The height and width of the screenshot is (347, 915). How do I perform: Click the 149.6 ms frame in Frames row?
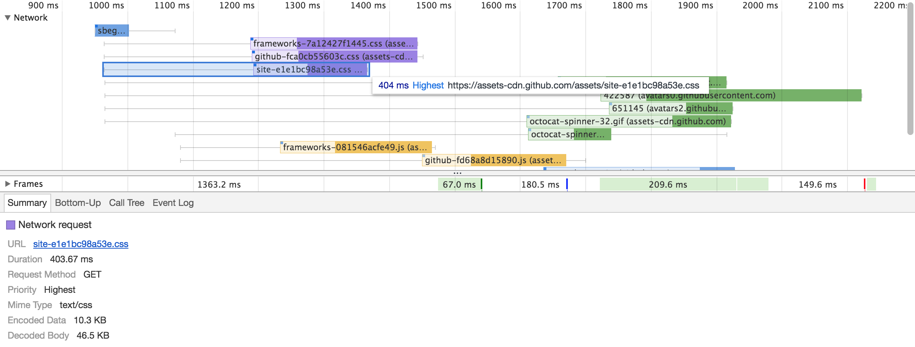click(x=817, y=185)
